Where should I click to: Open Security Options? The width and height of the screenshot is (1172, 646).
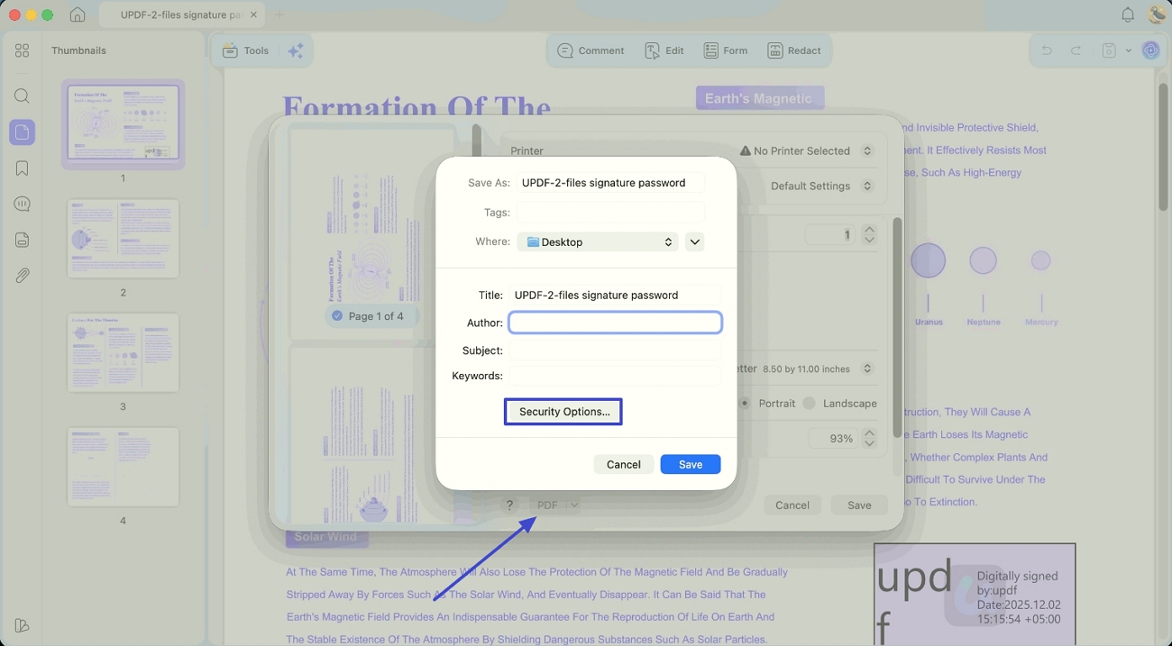pos(564,412)
